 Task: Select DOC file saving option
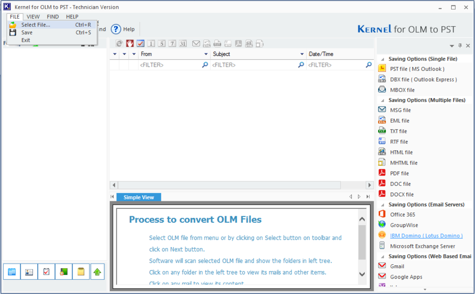click(x=401, y=184)
